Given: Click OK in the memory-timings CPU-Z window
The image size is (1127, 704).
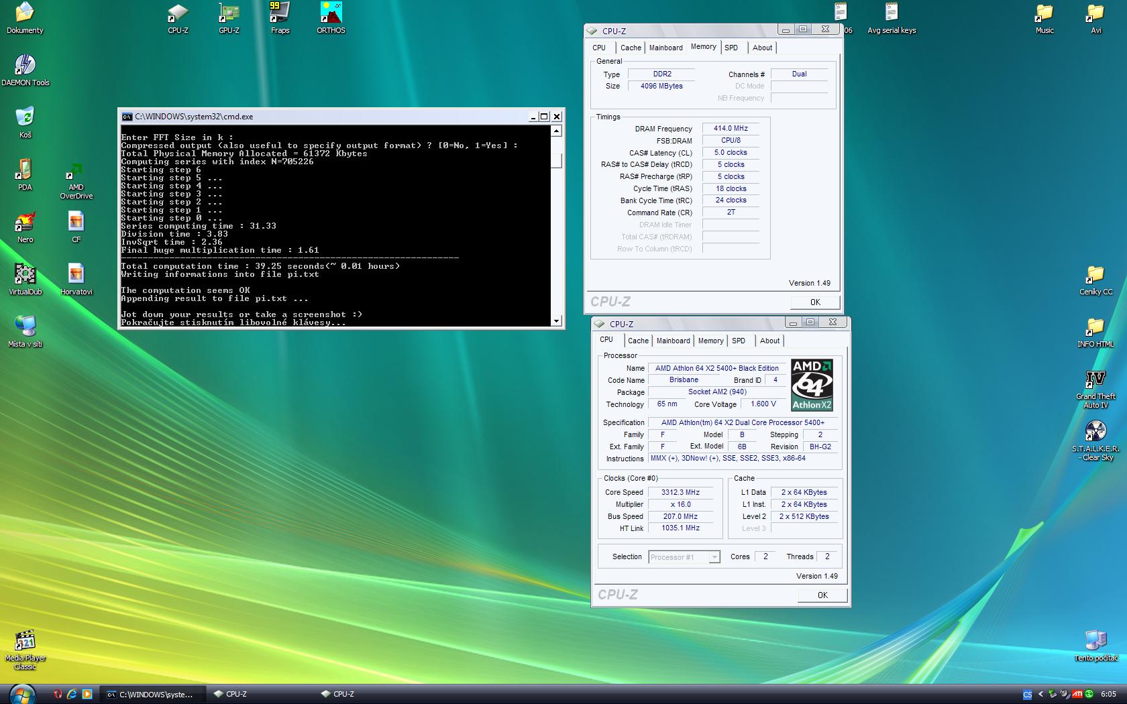Looking at the screenshot, I should pos(815,302).
